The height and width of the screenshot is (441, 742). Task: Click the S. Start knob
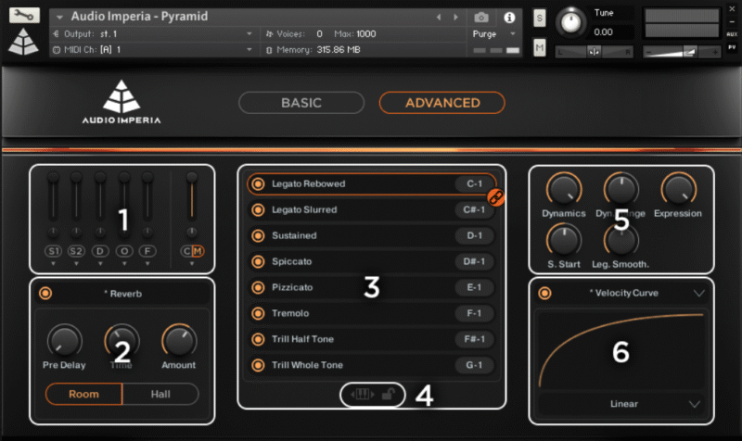(x=564, y=240)
